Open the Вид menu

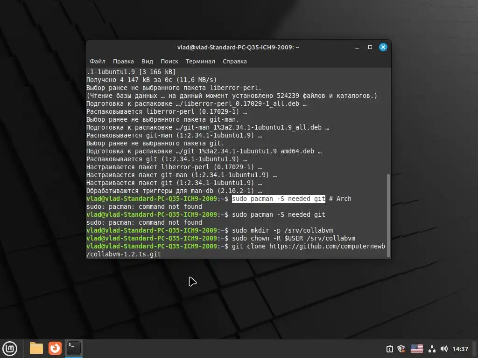[x=147, y=61]
